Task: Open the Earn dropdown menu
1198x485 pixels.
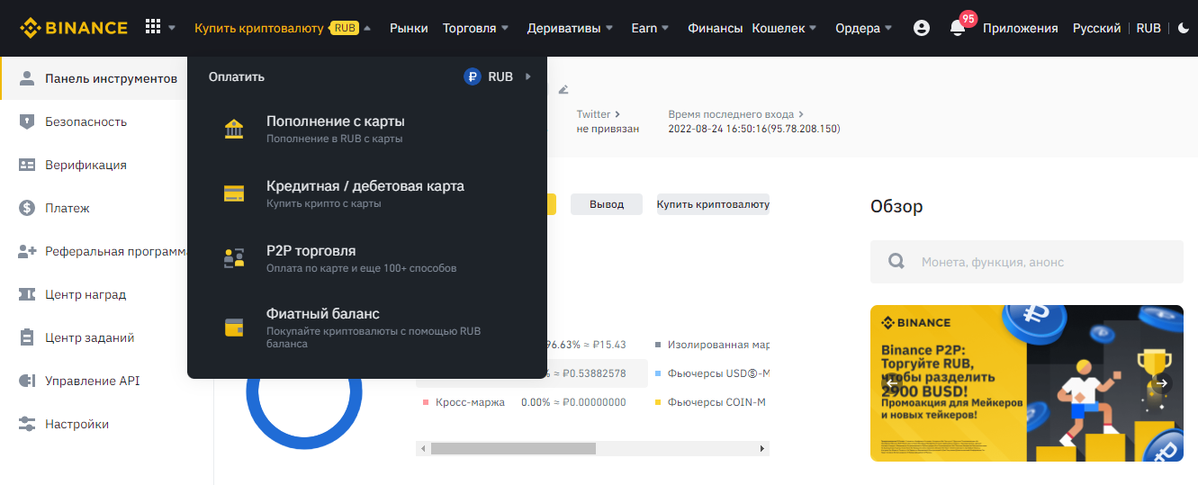Action: point(650,28)
